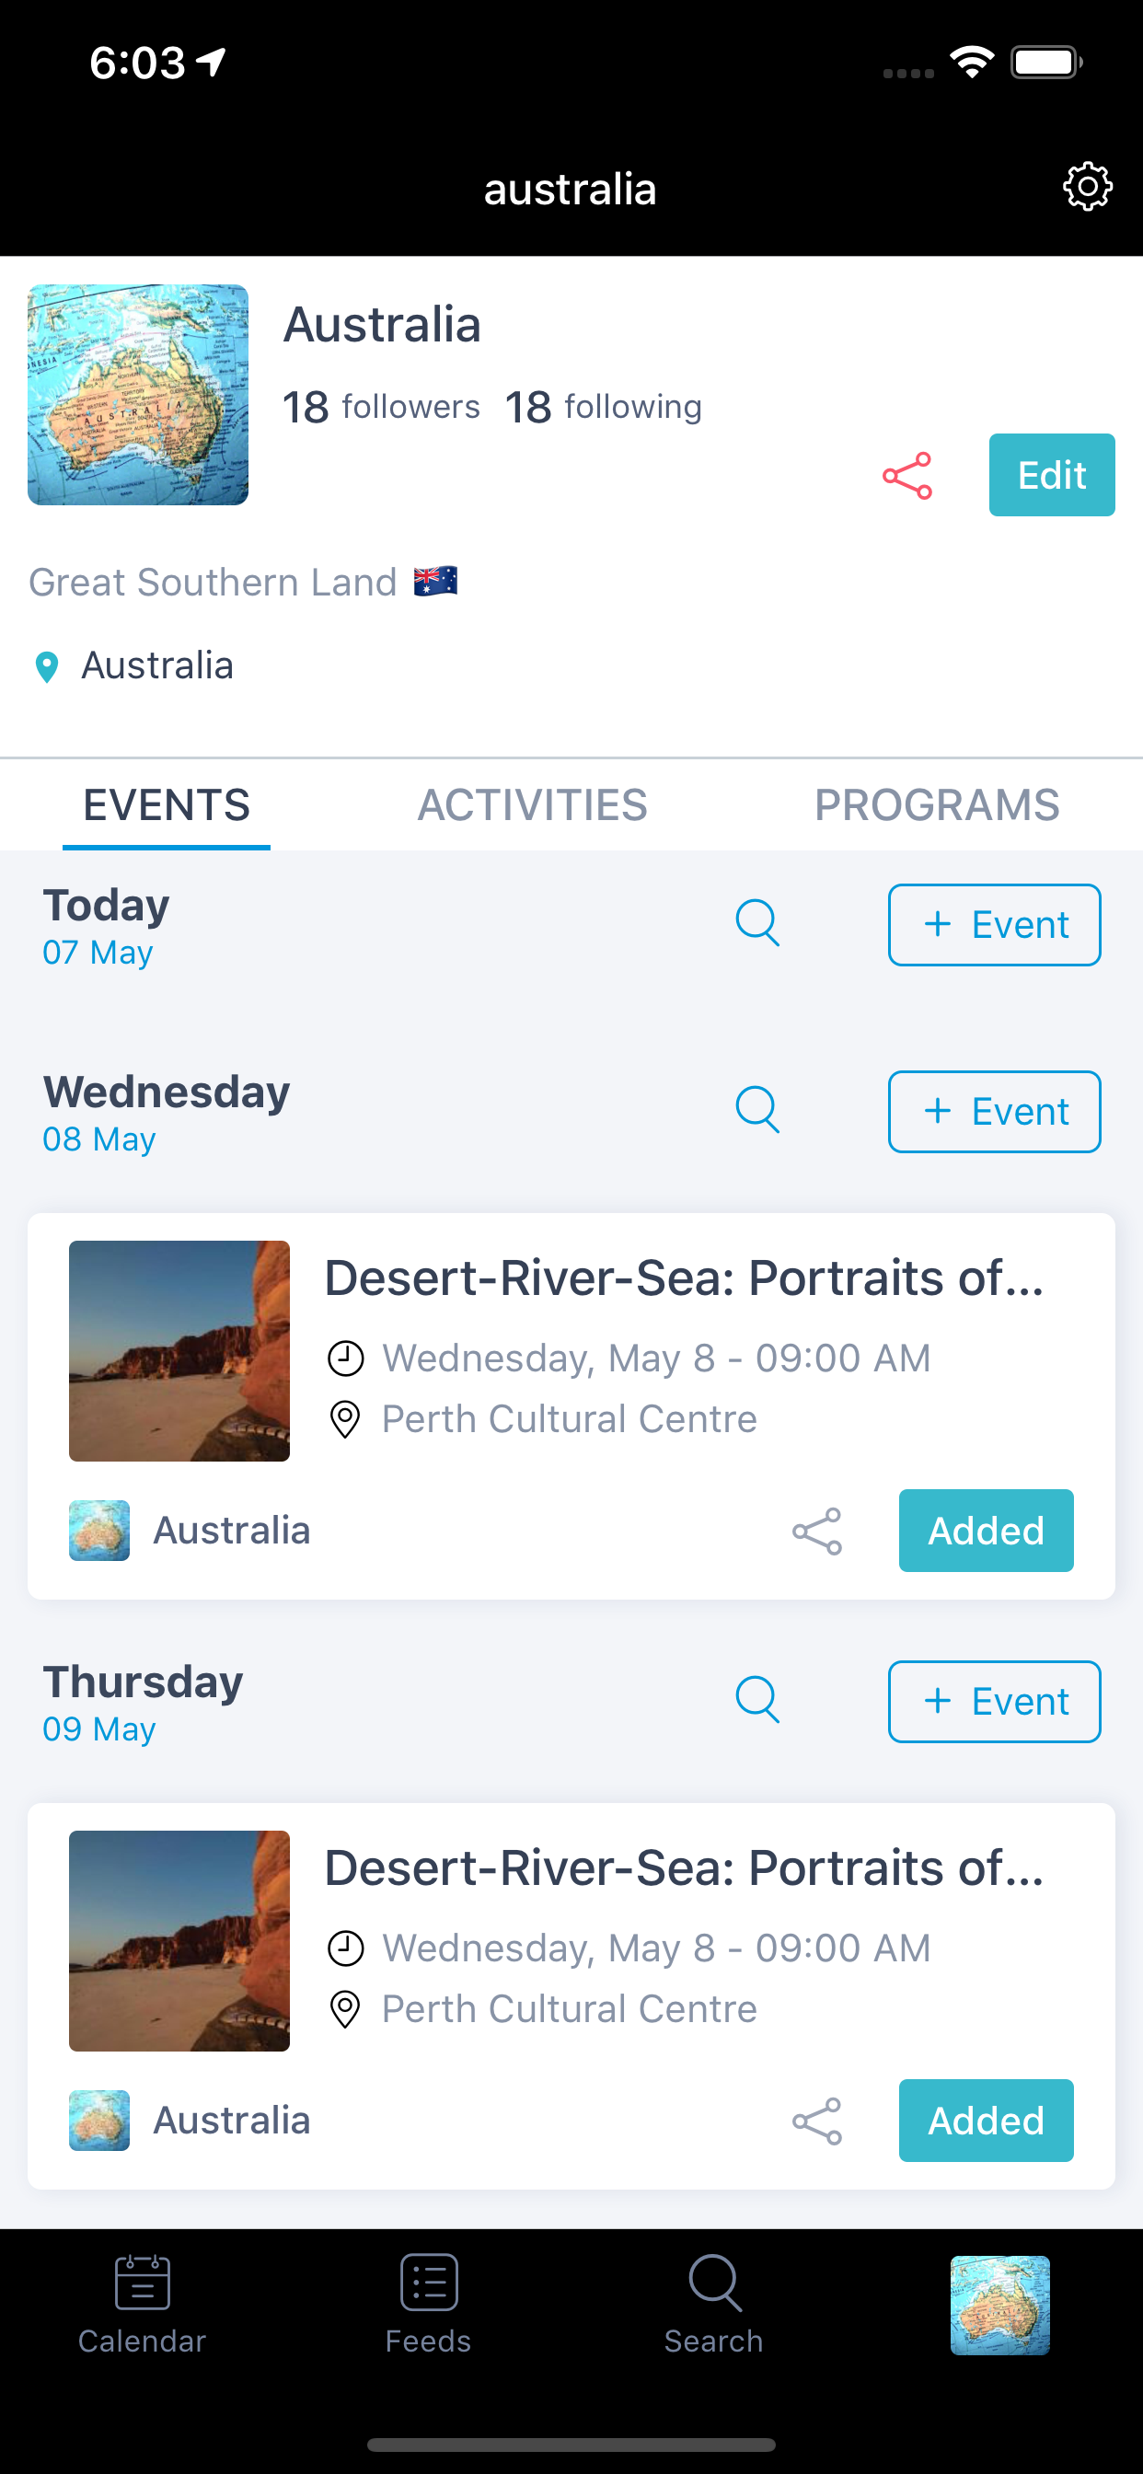Tap the red share profile icon

906,476
